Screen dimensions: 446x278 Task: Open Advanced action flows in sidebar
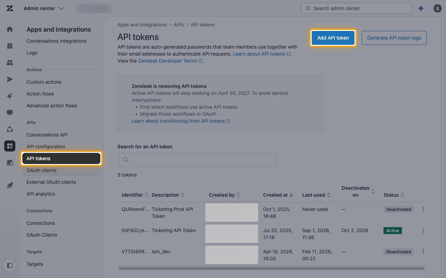tap(52, 106)
